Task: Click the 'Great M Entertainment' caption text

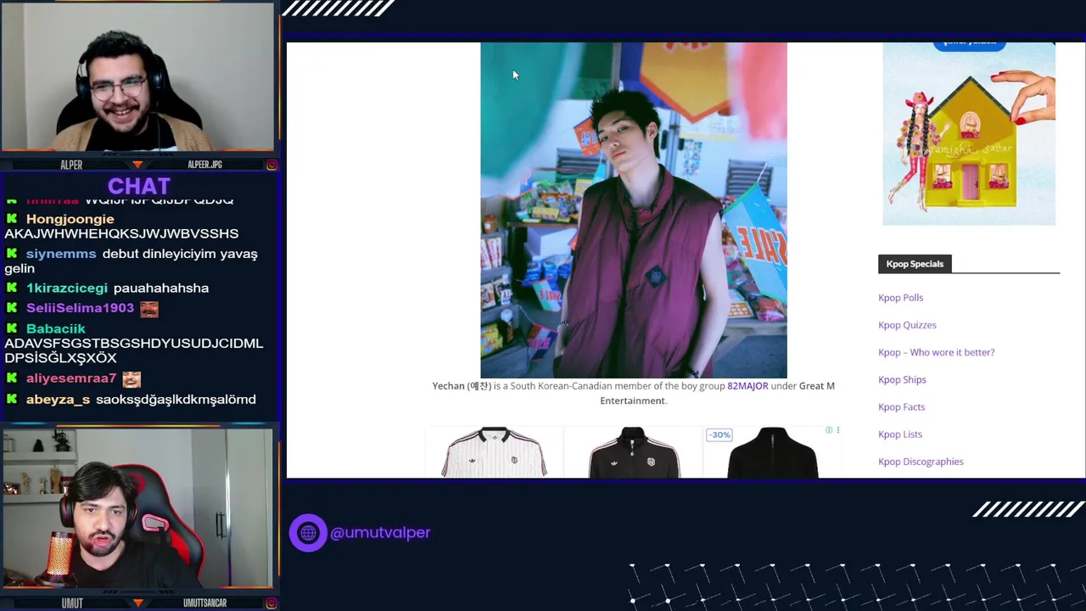Action: pos(717,393)
